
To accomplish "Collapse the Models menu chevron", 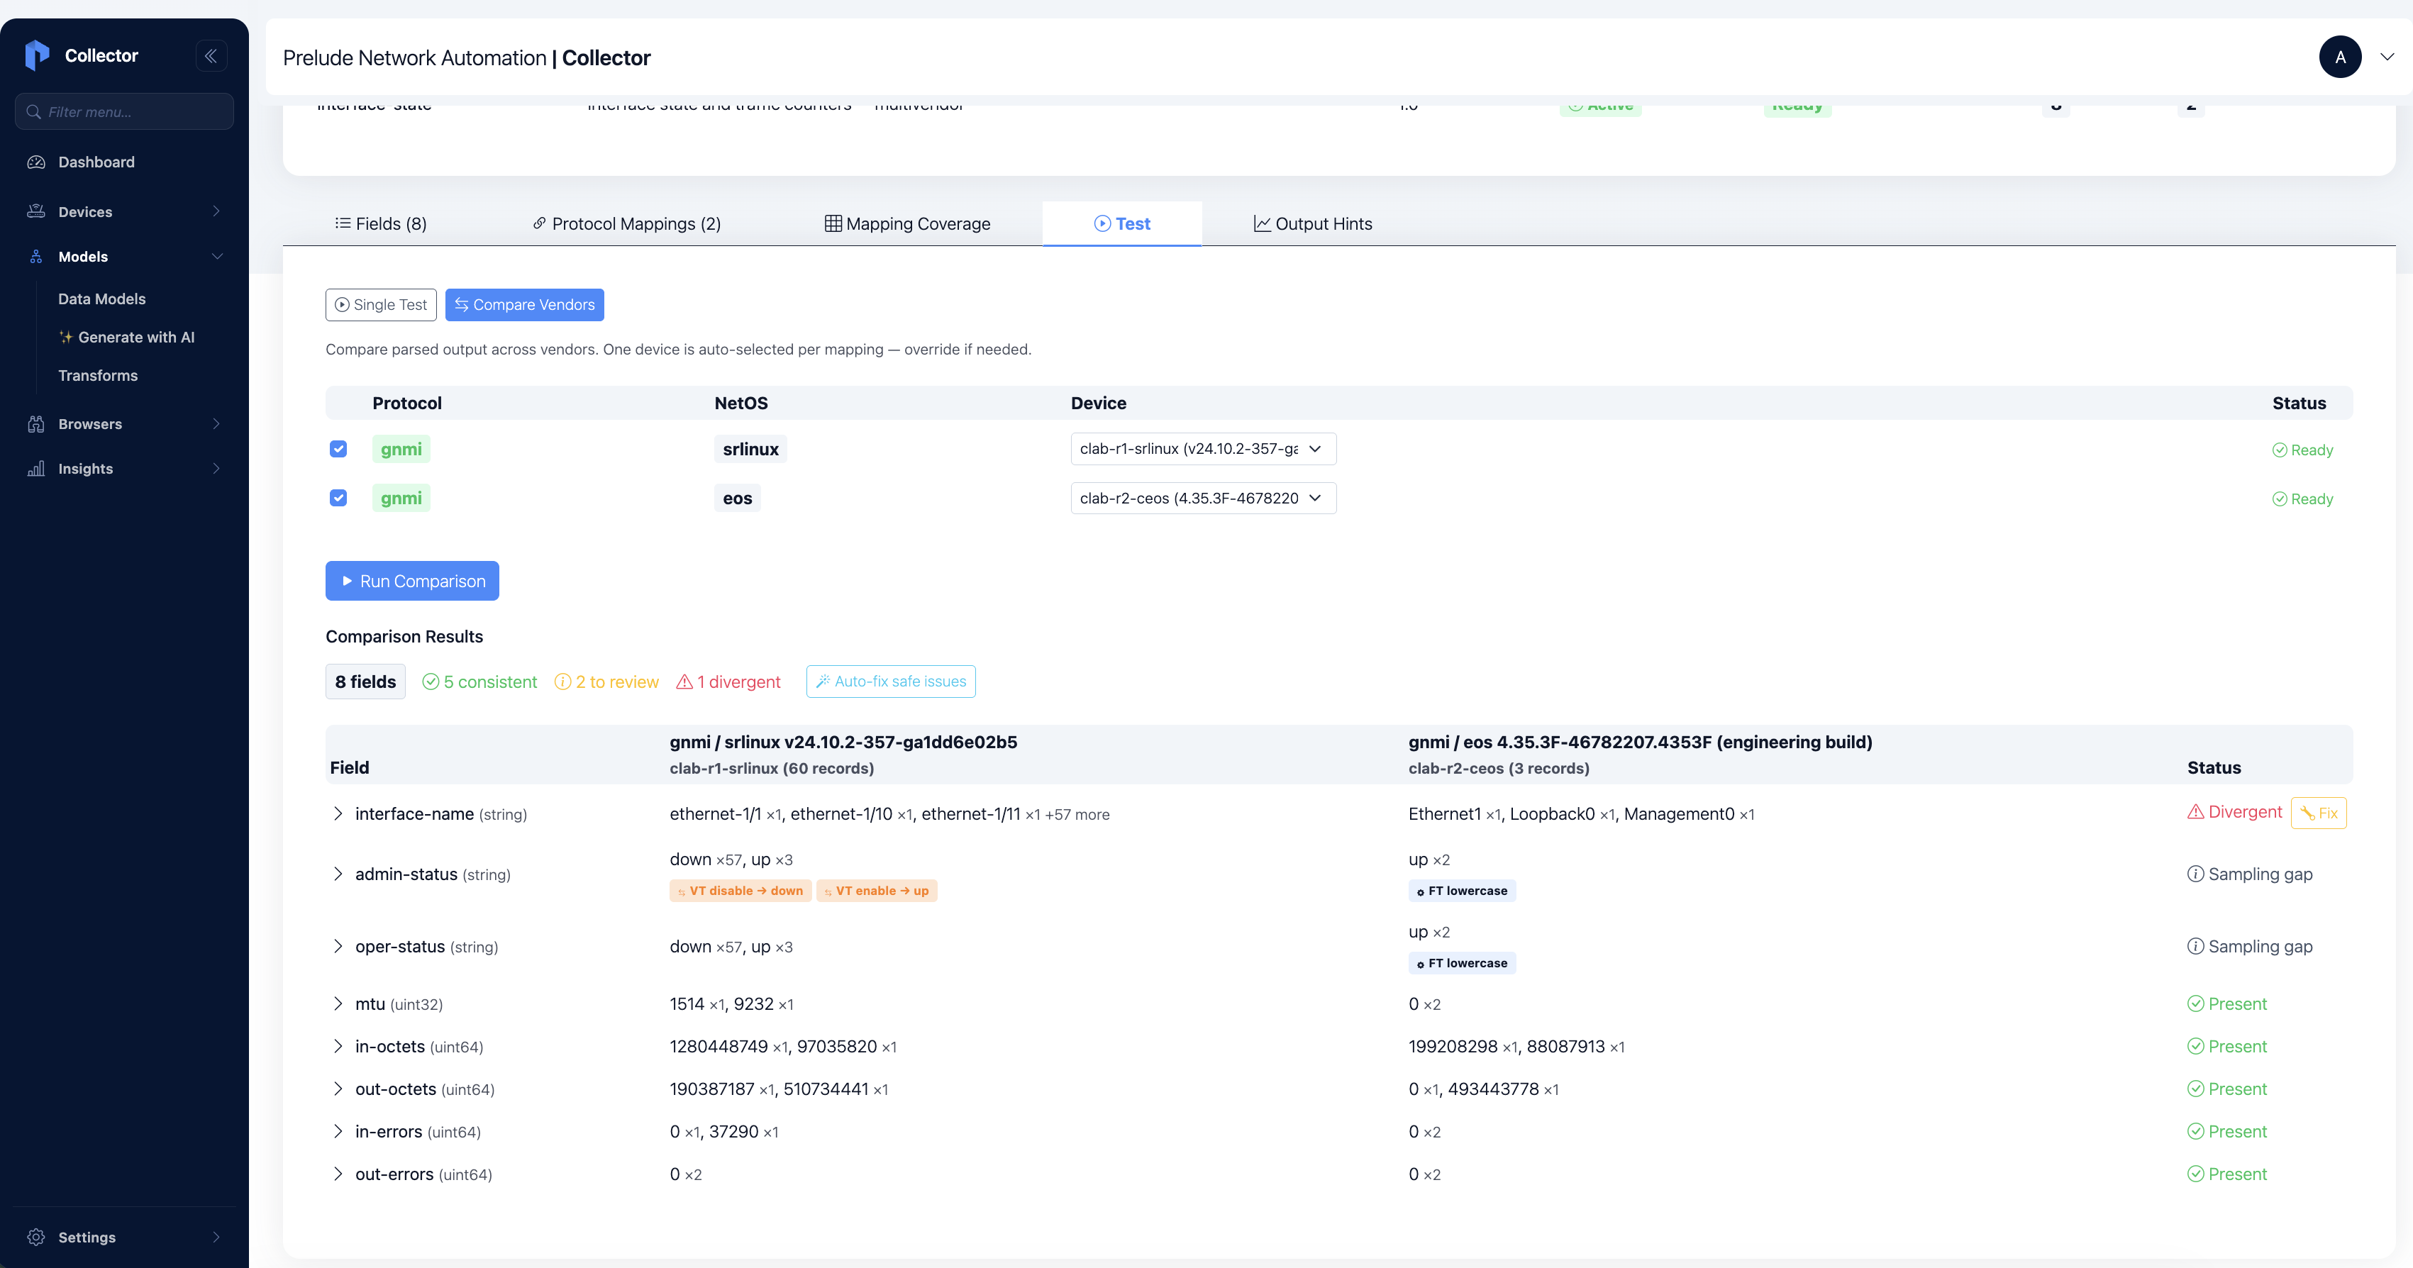I will pos(216,257).
